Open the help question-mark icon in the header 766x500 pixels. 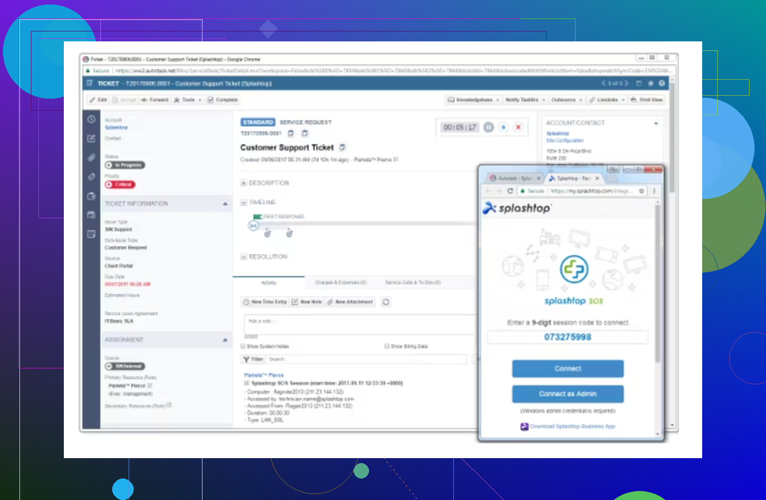point(662,84)
